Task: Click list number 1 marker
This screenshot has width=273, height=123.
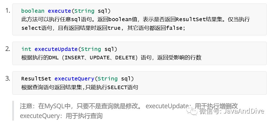Action: click(x=8, y=11)
